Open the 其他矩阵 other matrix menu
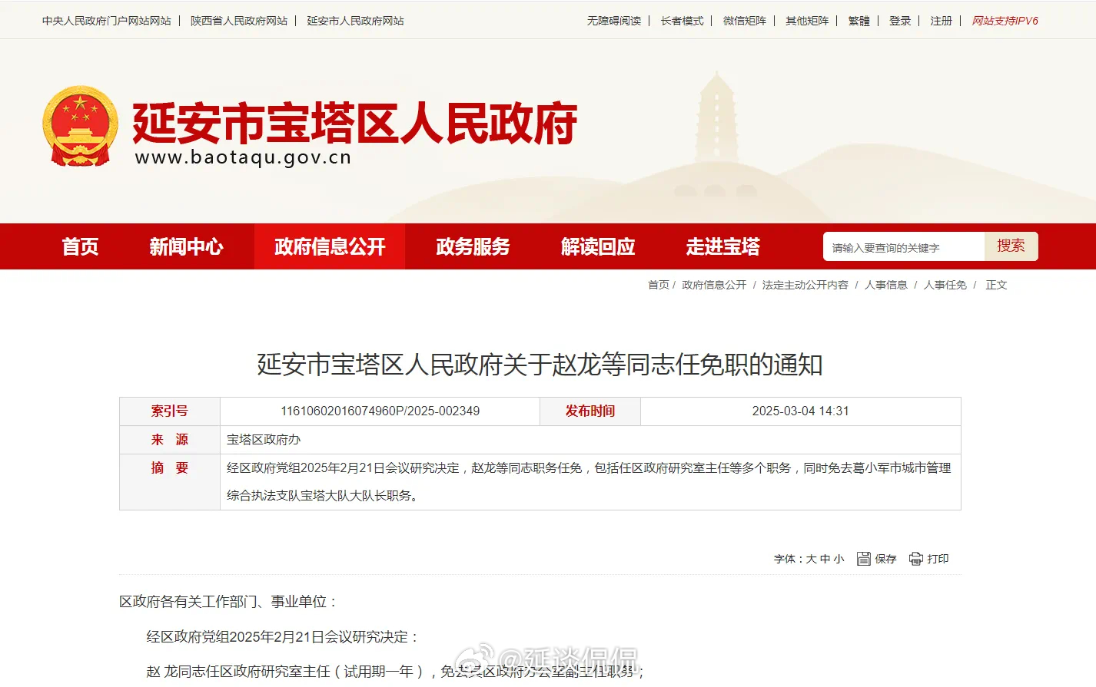Image resolution: width=1096 pixels, height=687 pixels. (x=805, y=21)
